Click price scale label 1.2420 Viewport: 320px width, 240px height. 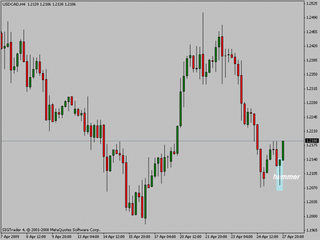(312, 46)
